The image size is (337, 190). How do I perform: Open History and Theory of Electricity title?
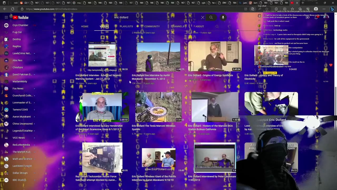[264, 77]
